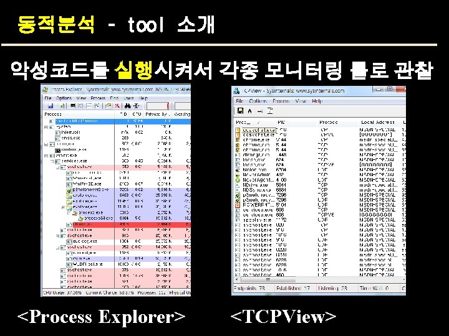Open Users menu in Process Explorer
Image resolution: width=449 pixels, height=336 pixels.
coord(128,98)
